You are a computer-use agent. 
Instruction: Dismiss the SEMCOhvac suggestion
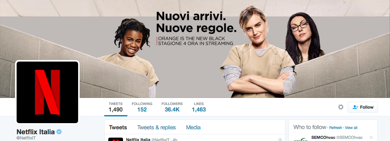[x=371, y=137]
